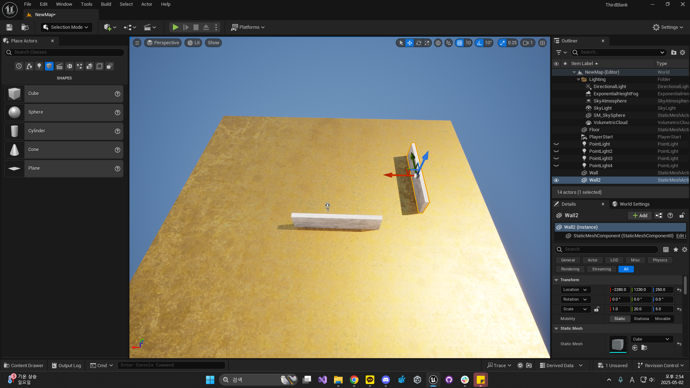The height and width of the screenshot is (388, 690).
Task: Show hidden PointLight2 via its eye icon
Action: [556, 151]
